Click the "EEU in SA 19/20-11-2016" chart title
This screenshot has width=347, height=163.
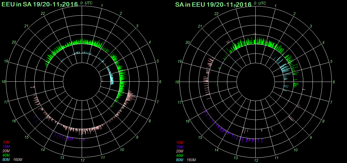tap(40, 4)
